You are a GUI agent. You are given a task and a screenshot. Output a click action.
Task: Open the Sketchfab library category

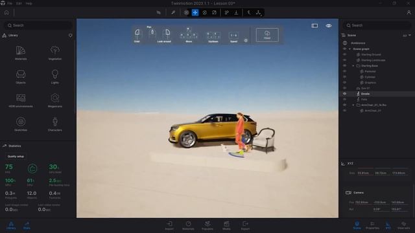coord(21,124)
